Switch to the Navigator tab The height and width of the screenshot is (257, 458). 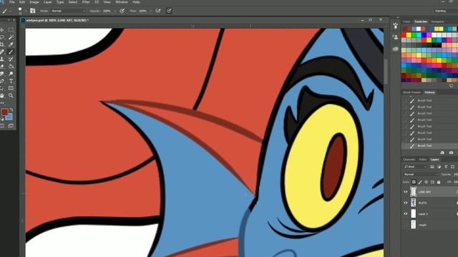coord(437,21)
